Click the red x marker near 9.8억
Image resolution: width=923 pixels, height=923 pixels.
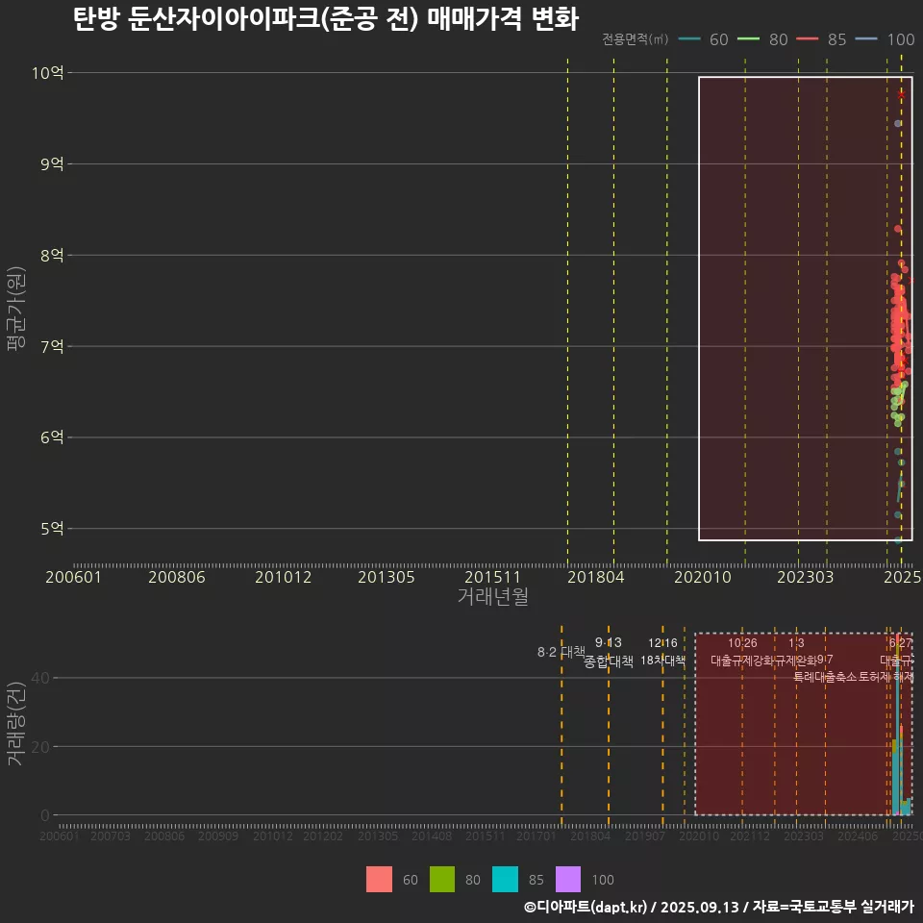(x=901, y=94)
